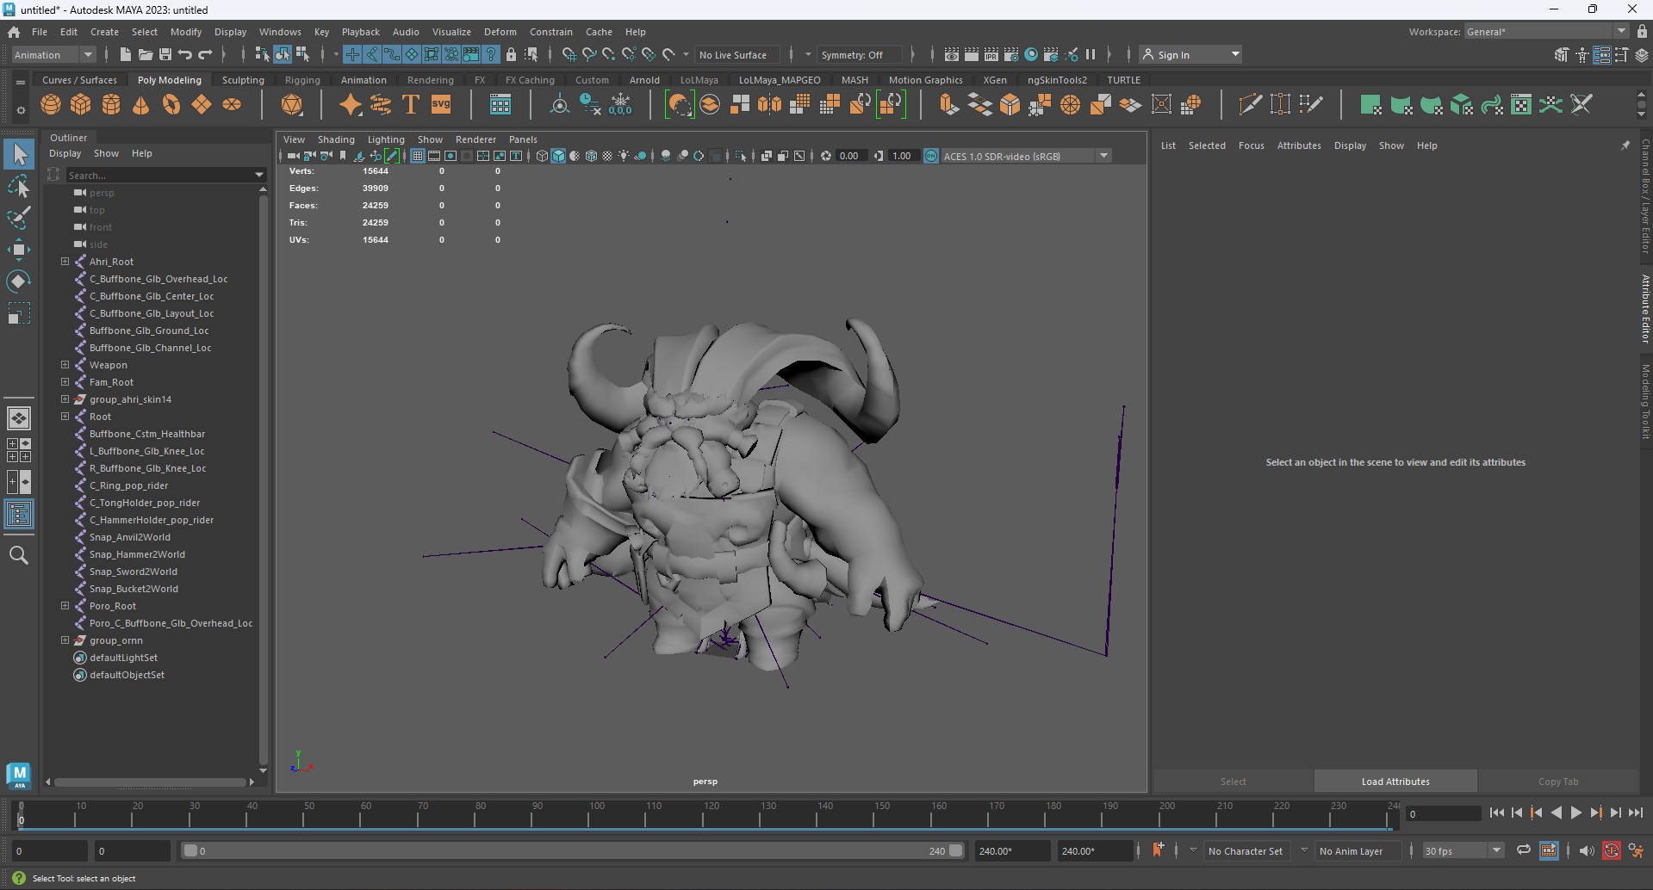
Task: Open the 30 fps frame rate dropdown
Action: point(1463,850)
